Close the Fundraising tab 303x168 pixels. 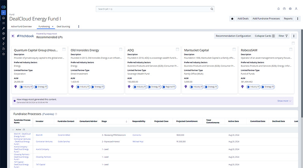pos(53,27)
